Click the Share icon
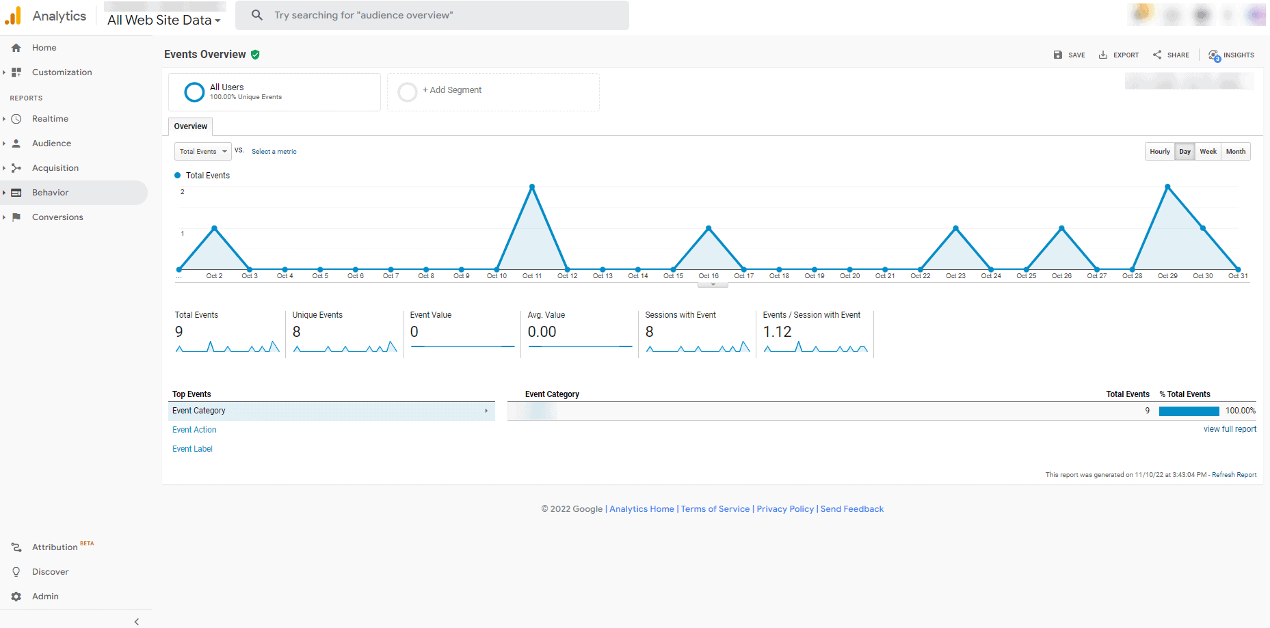 click(x=1157, y=55)
